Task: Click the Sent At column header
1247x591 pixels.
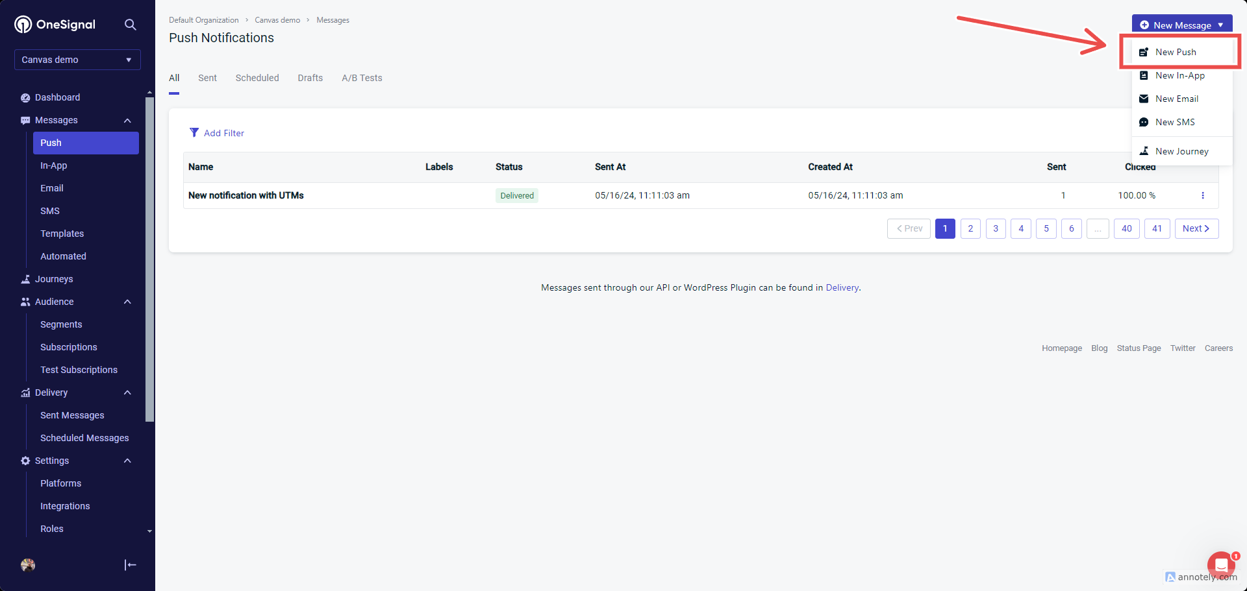Action: coord(610,167)
